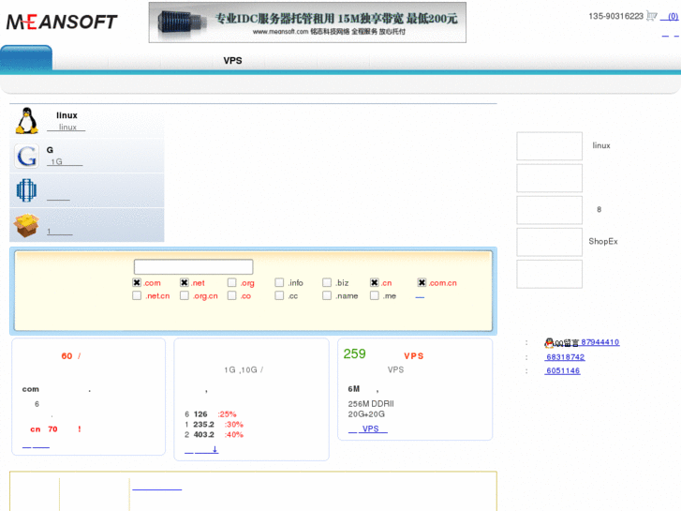Check the .name domain checkbox
This screenshot has height=511, width=681.
pyautogui.click(x=327, y=295)
